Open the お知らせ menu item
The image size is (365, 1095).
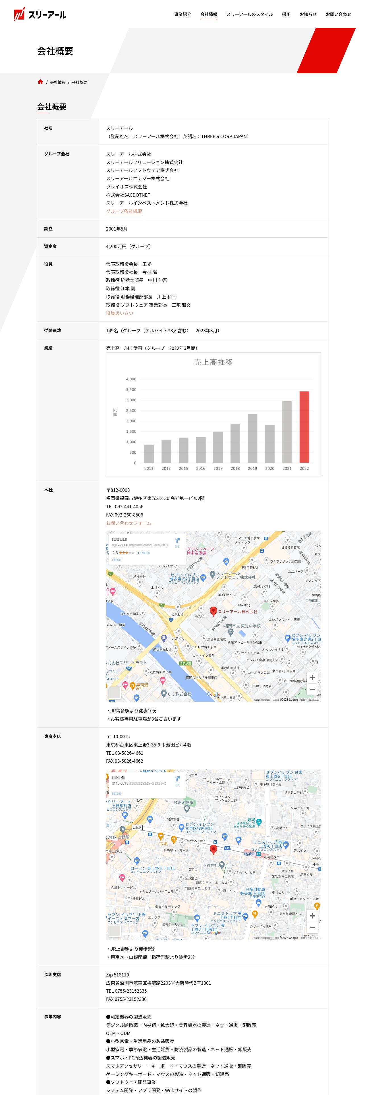coord(308,14)
